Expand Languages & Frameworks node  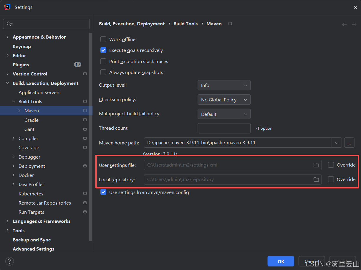coord(8,221)
